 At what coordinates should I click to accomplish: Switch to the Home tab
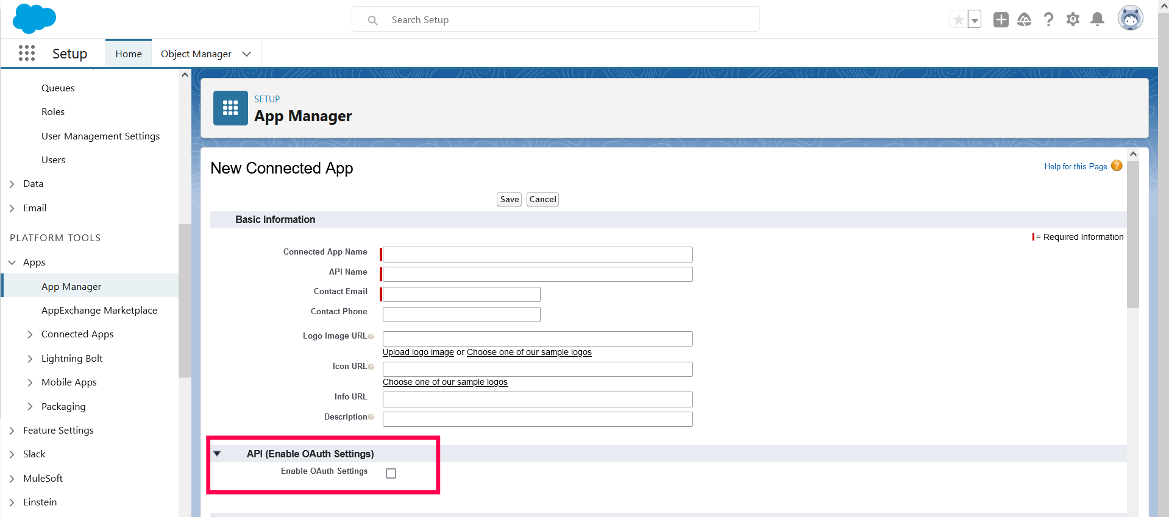tap(129, 54)
